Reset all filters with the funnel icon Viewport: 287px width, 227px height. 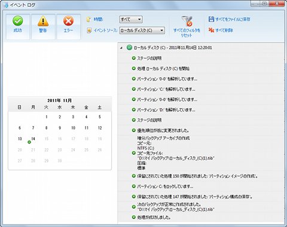coord(187,21)
